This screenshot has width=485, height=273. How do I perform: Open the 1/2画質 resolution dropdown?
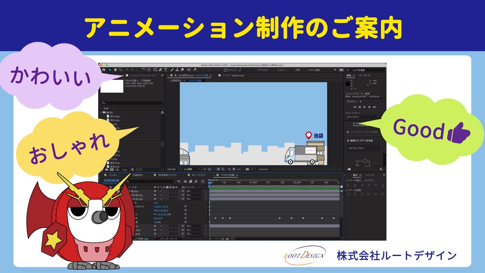tap(191, 169)
